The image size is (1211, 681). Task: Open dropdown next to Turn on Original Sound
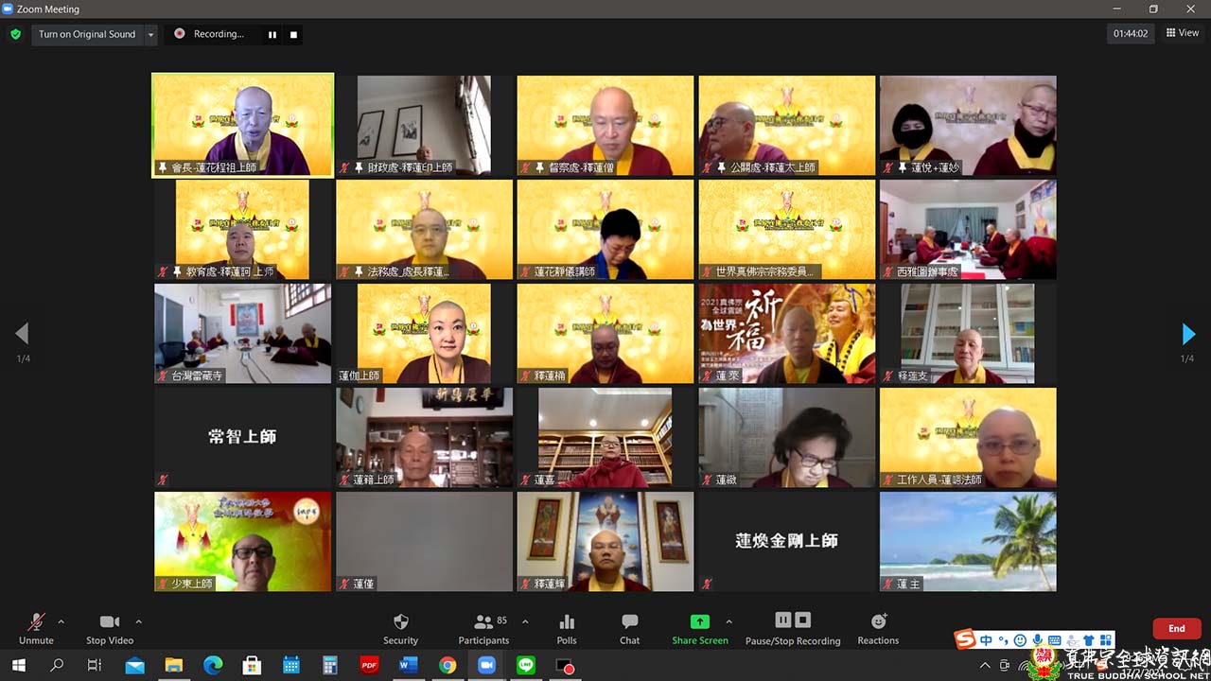pyautogui.click(x=150, y=34)
